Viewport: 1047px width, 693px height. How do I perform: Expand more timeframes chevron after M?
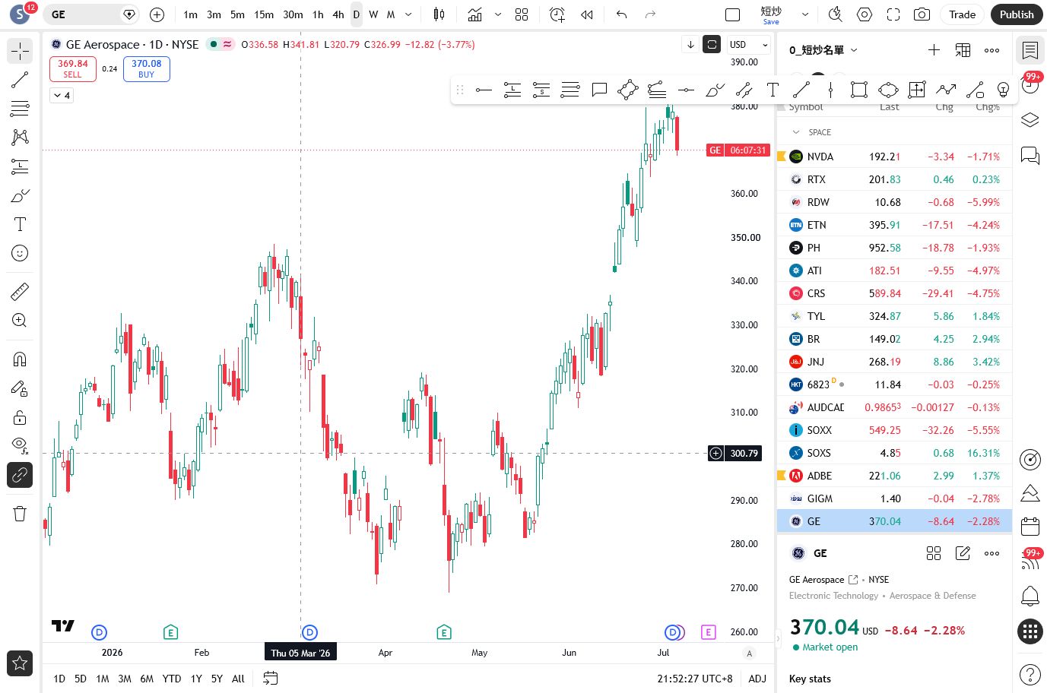point(408,14)
